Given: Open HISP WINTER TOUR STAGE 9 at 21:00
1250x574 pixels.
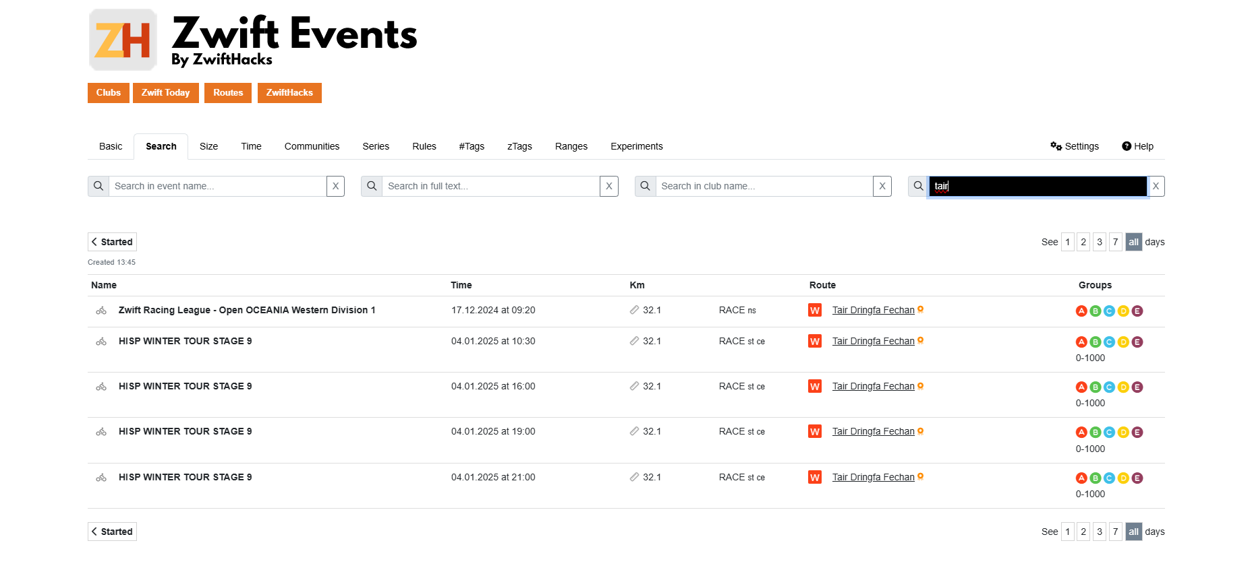Looking at the screenshot, I should [x=186, y=478].
